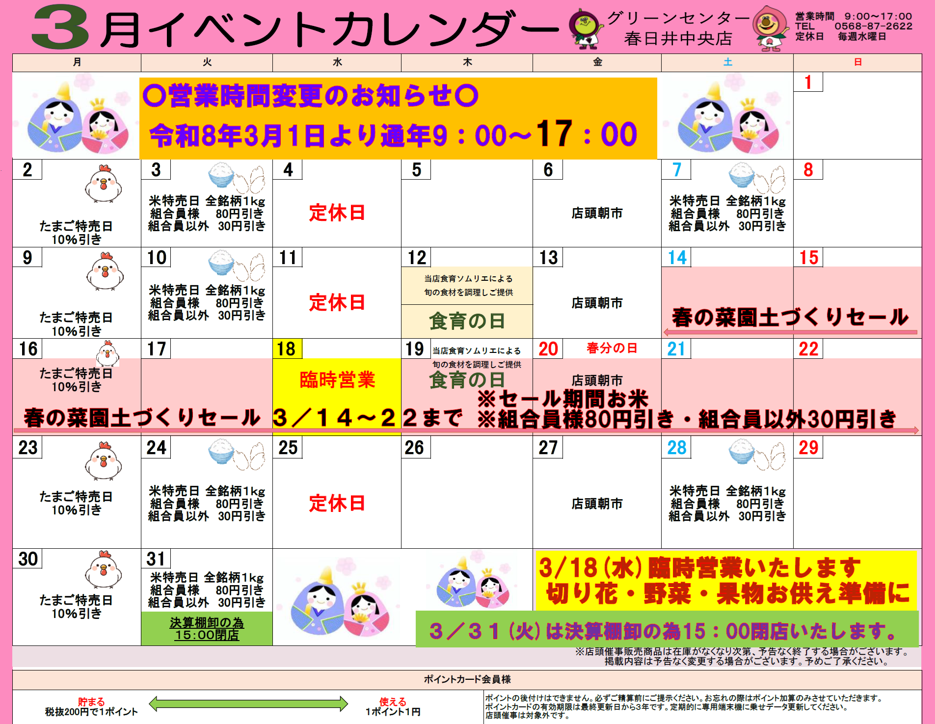The width and height of the screenshot is (935, 724).
Task: Click the green double-headed arrow in the point card section
Action: [248, 703]
